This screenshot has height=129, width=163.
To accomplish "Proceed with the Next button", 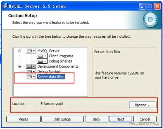I will 120,119.
